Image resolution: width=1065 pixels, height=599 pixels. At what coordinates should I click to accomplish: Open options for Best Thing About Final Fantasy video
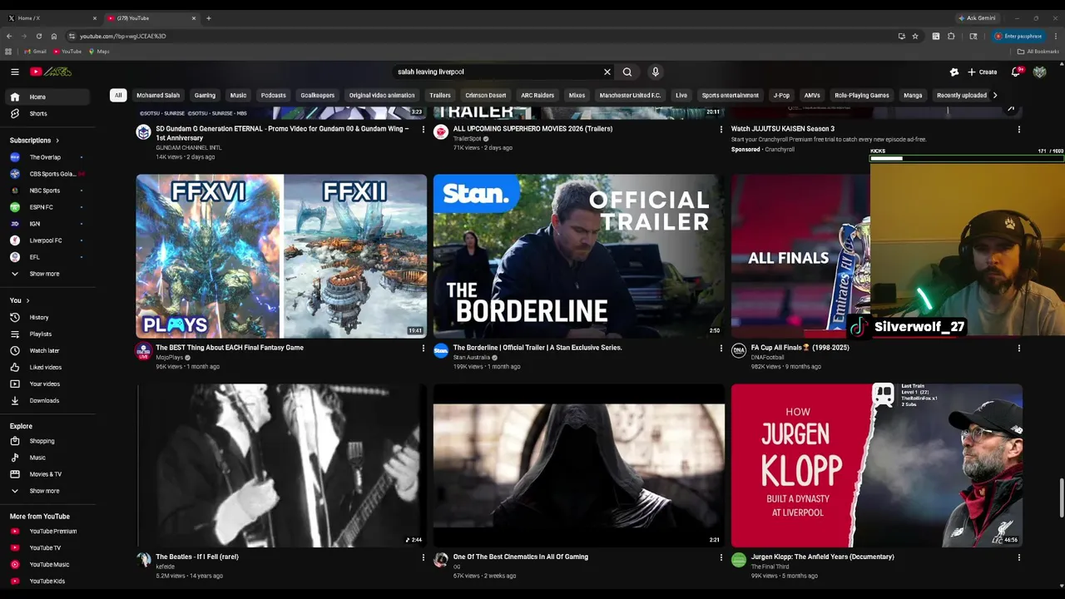(x=423, y=349)
